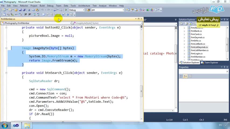Uncomment the selected lines icon
Viewport: 230px width, 129px height.
tap(39, 14)
